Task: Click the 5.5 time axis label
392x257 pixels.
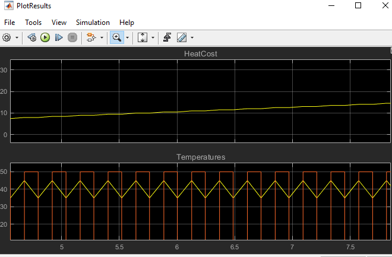Action: [x=119, y=248]
